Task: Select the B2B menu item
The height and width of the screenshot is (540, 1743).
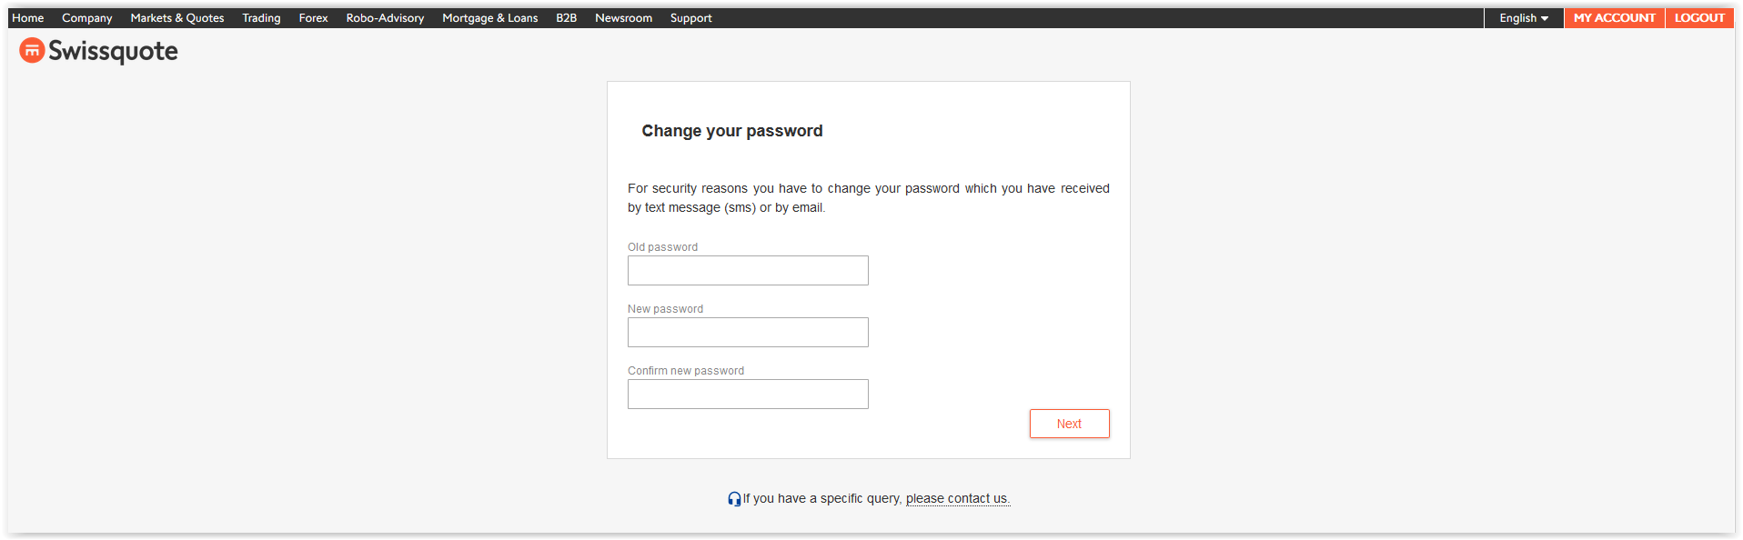Action: pyautogui.click(x=567, y=18)
